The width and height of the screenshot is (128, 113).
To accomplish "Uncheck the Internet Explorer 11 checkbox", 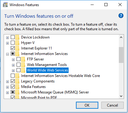I will click(13, 48).
